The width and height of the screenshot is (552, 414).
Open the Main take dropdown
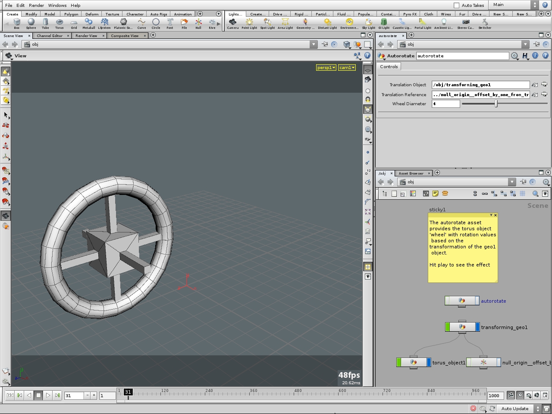point(515,5)
